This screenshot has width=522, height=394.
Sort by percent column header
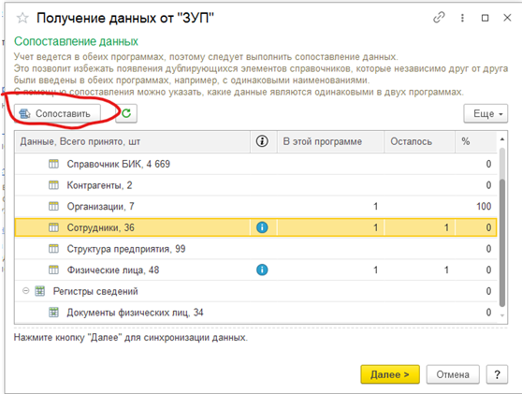pyautogui.click(x=476, y=141)
